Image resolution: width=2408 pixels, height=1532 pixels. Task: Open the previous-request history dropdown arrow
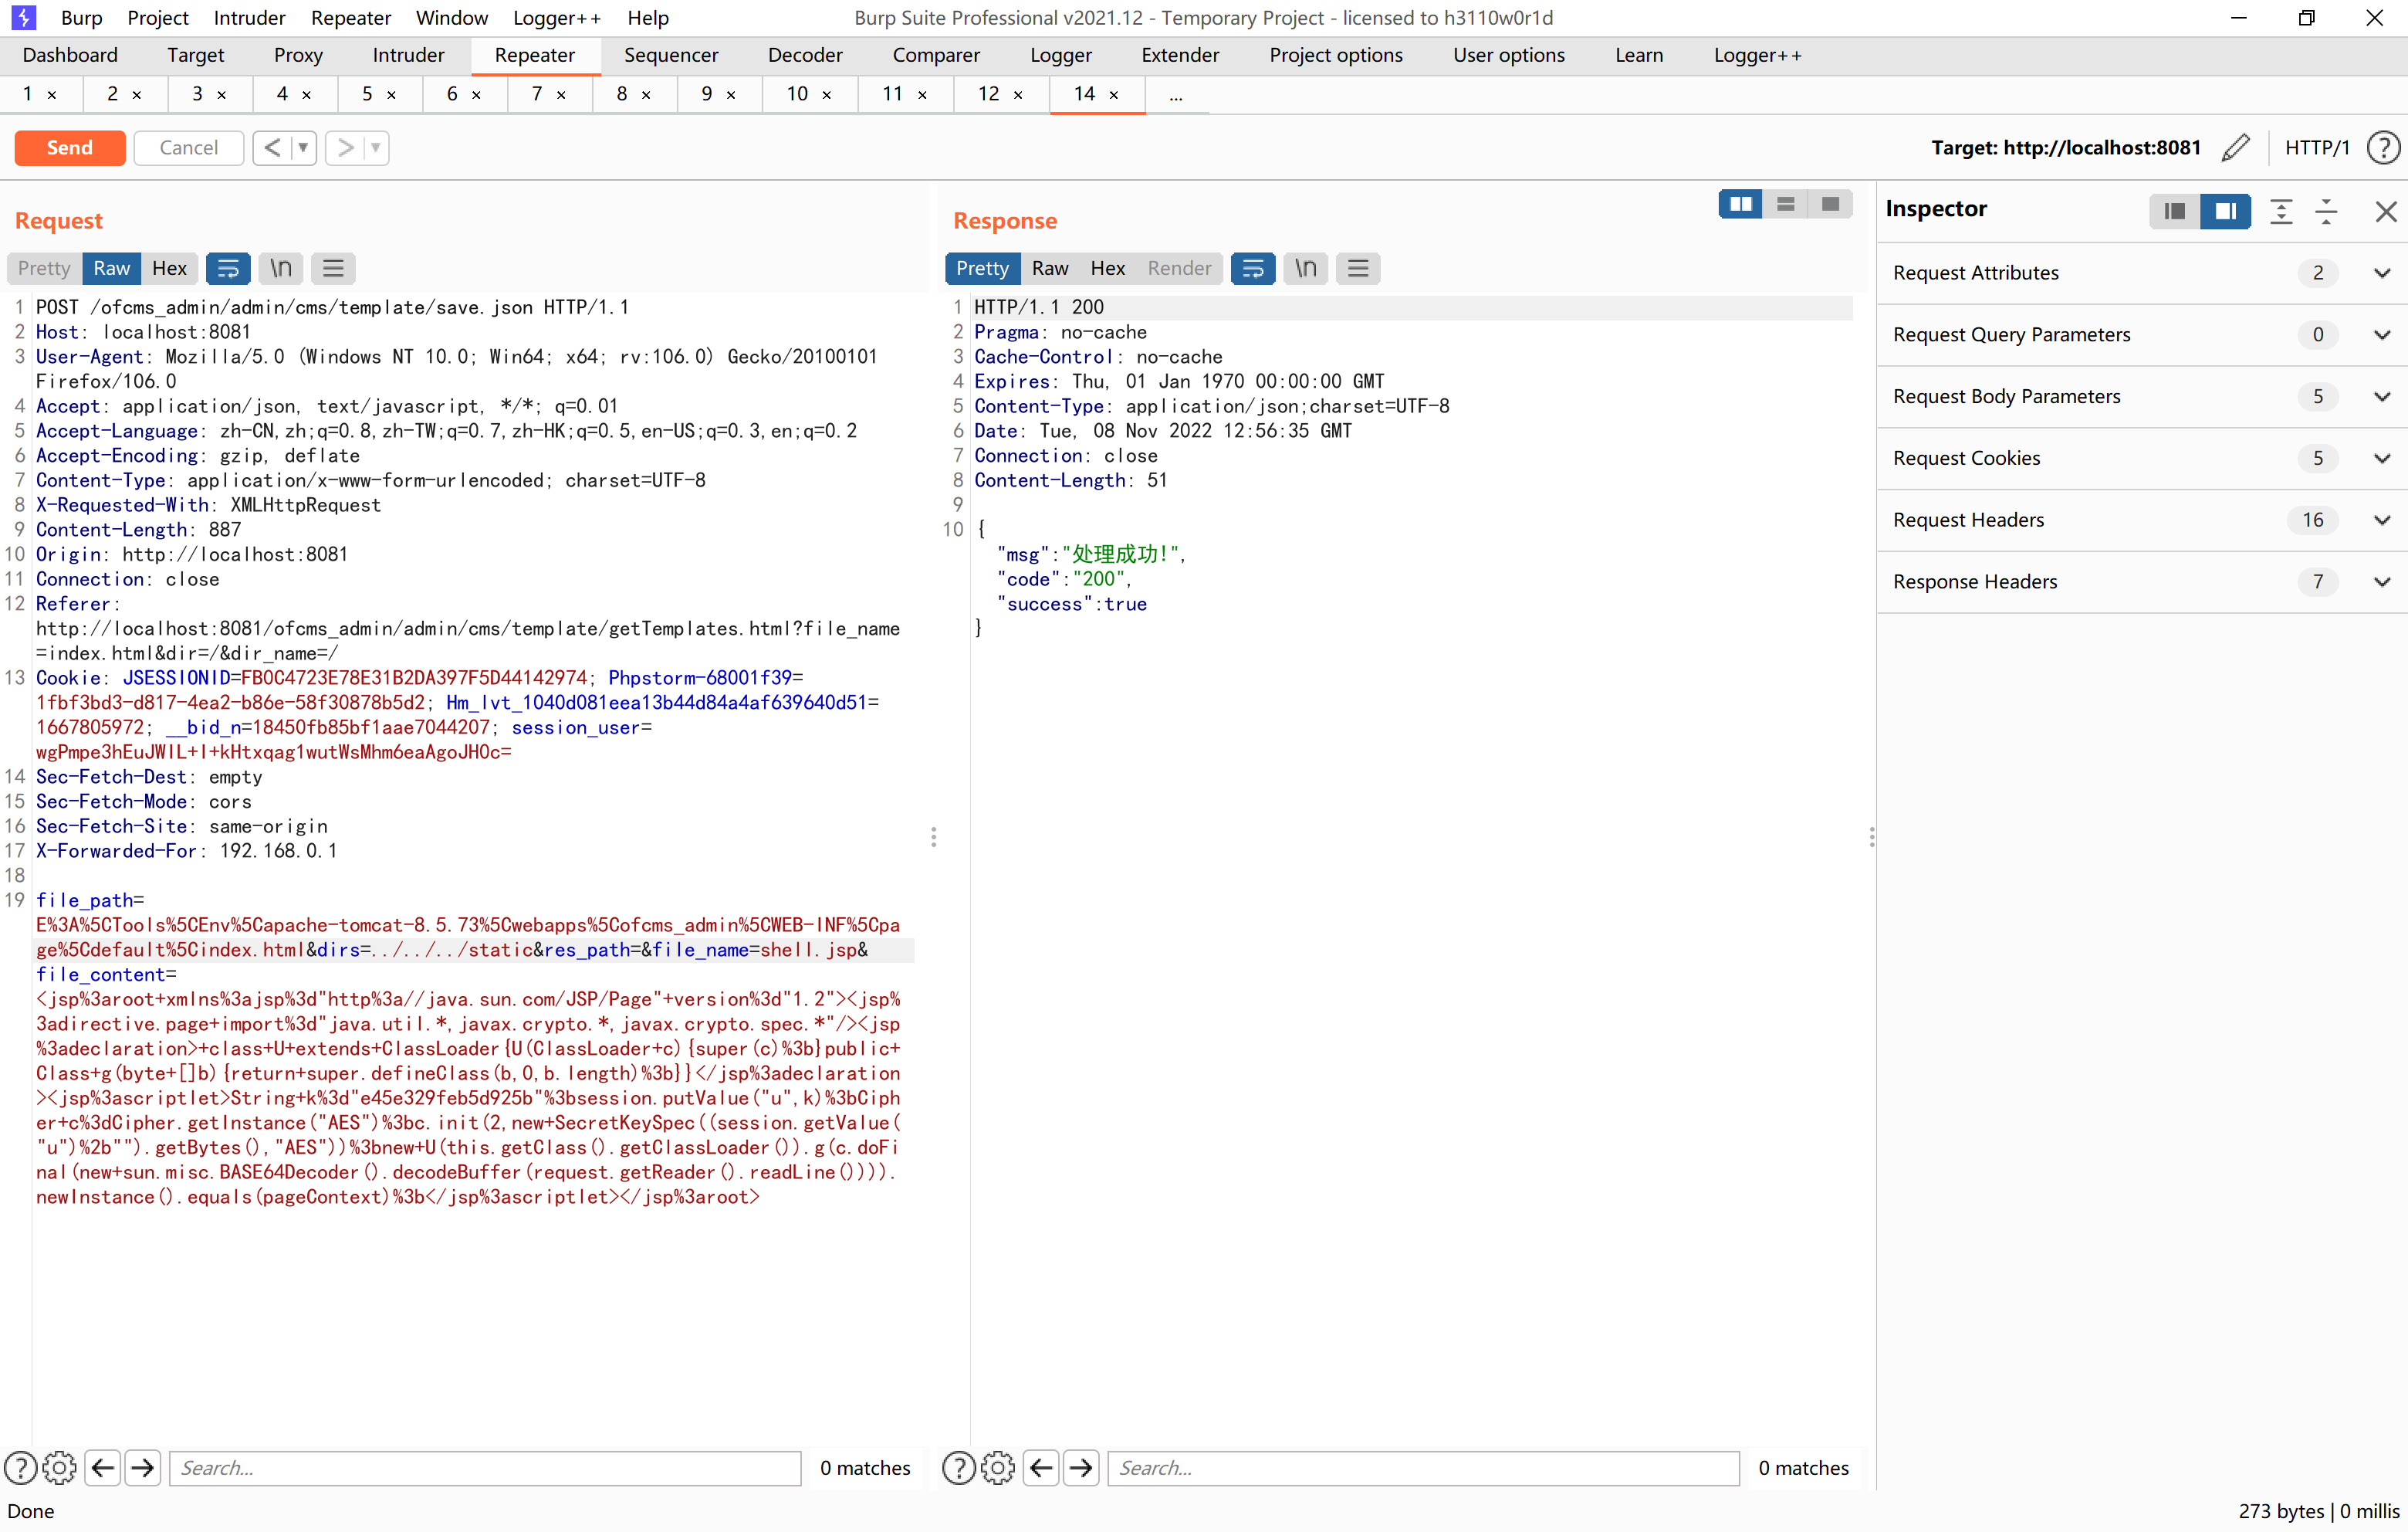point(303,147)
